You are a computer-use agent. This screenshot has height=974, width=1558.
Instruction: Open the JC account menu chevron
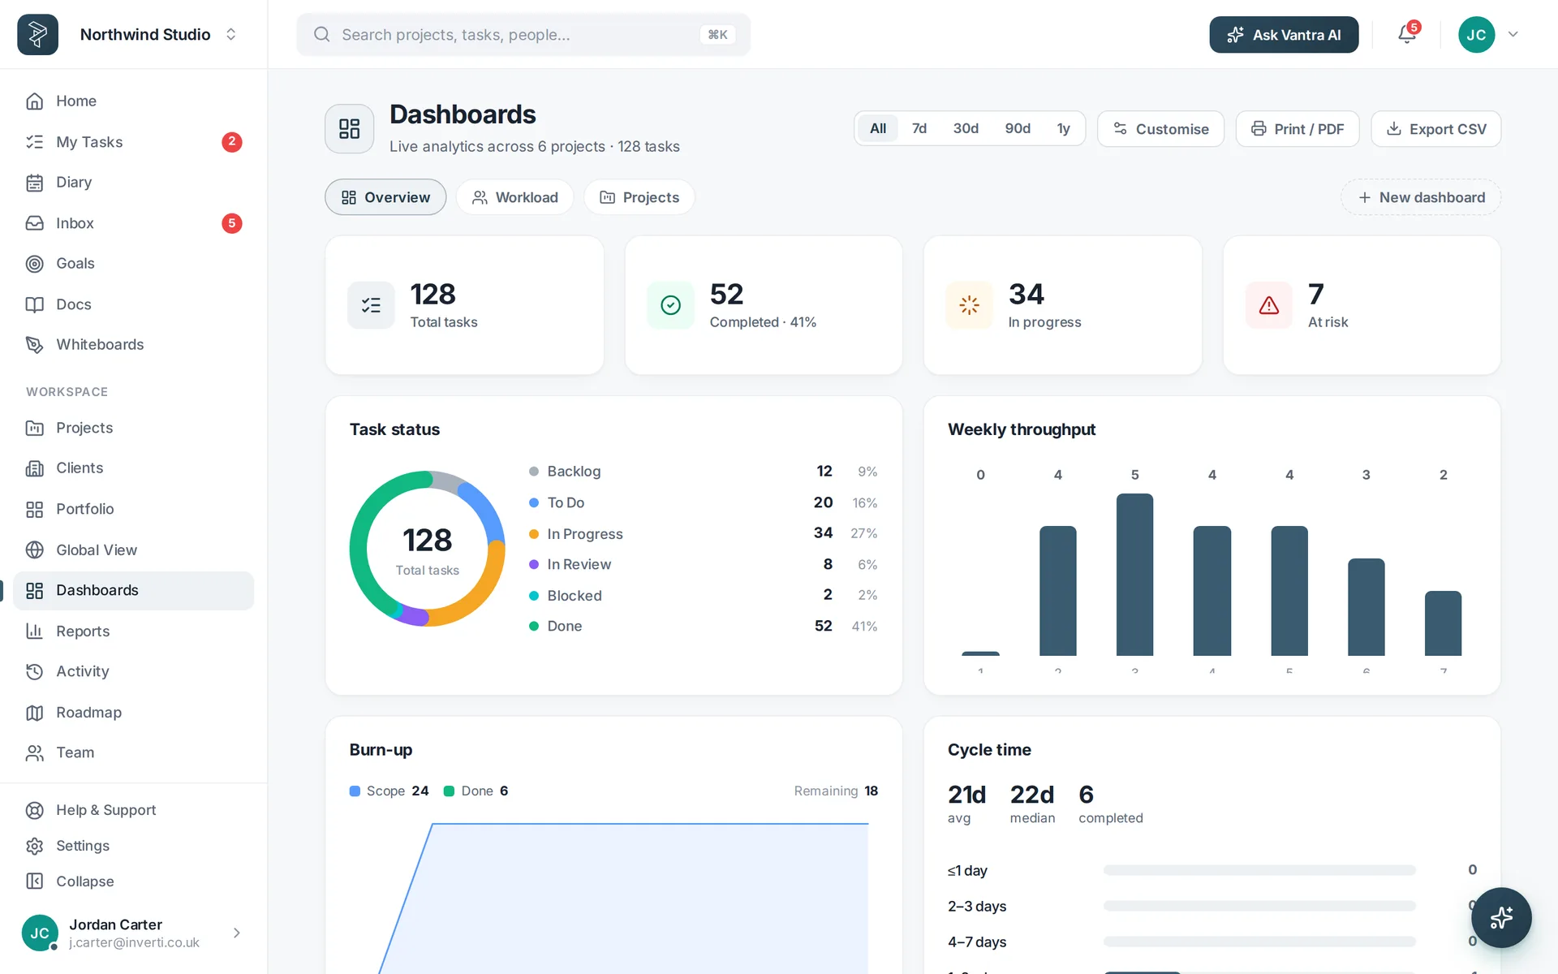pyautogui.click(x=1513, y=34)
